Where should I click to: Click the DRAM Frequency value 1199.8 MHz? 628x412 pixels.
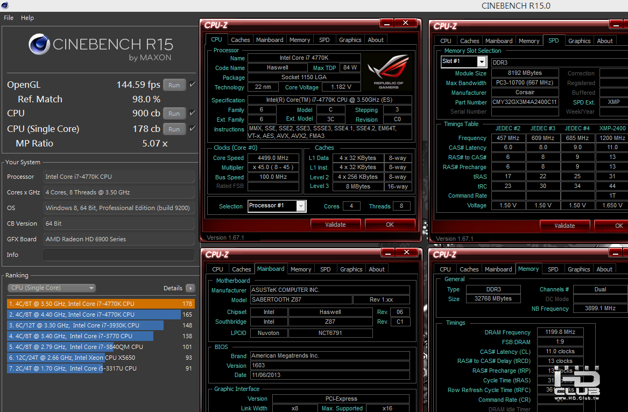[x=560, y=332]
